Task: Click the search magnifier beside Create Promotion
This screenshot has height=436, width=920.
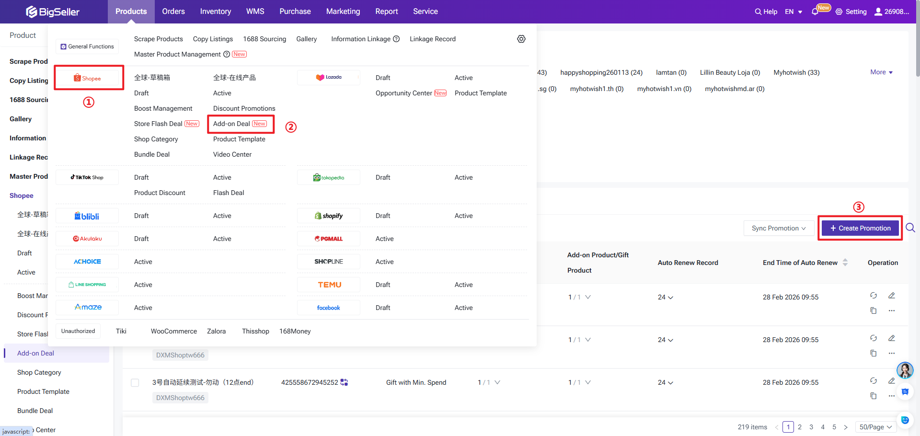Action: 910,228
